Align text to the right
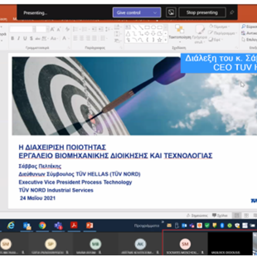257x257 pixels. (x=88, y=38)
